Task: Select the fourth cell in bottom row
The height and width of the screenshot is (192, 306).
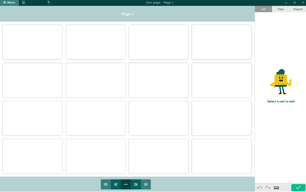Action: 222,156
